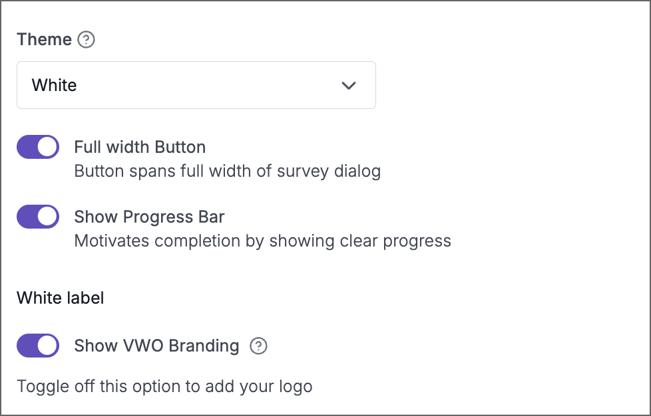The image size is (651, 416).
Task: Click the White value inside the theme field
Action: (x=54, y=85)
